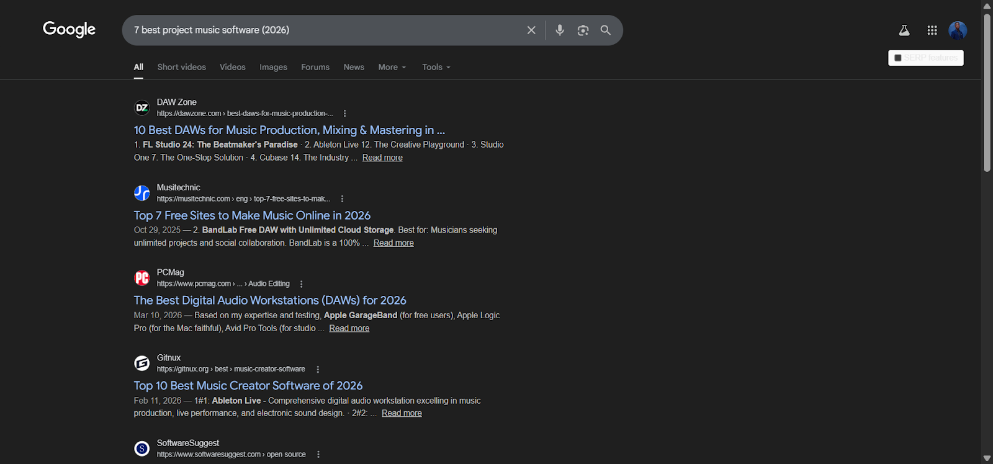This screenshot has width=993, height=464.
Task: Click the SoftwareSuggest favicon
Action: point(142,448)
